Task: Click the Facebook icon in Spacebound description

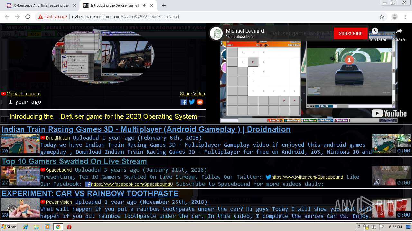Action: pyautogui.click(x=88, y=184)
